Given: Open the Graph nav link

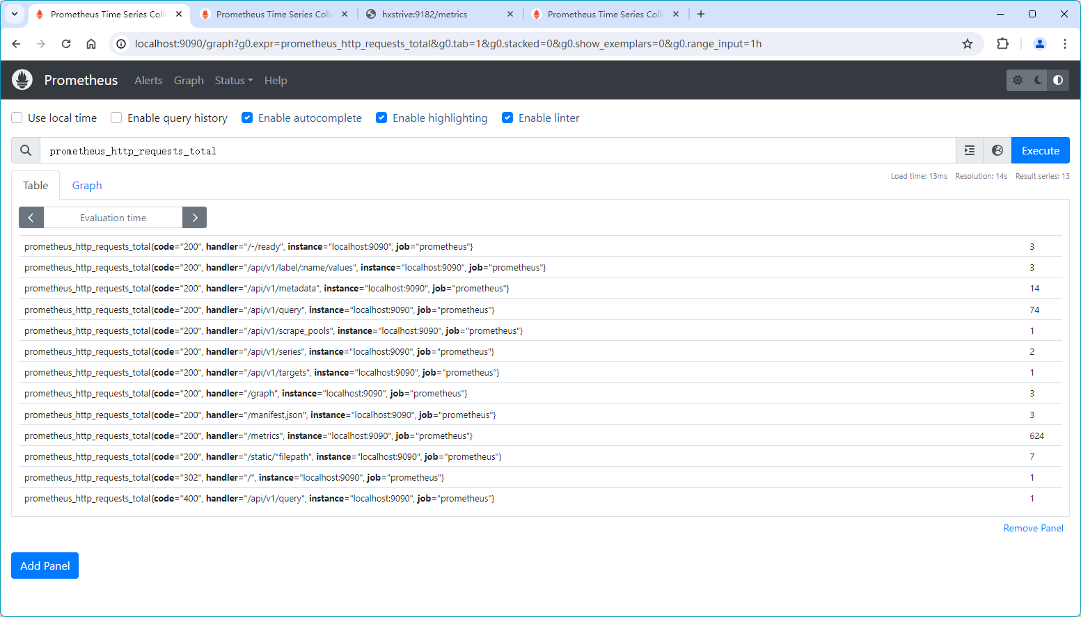Looking at the screenshot, I should [189, 80].
